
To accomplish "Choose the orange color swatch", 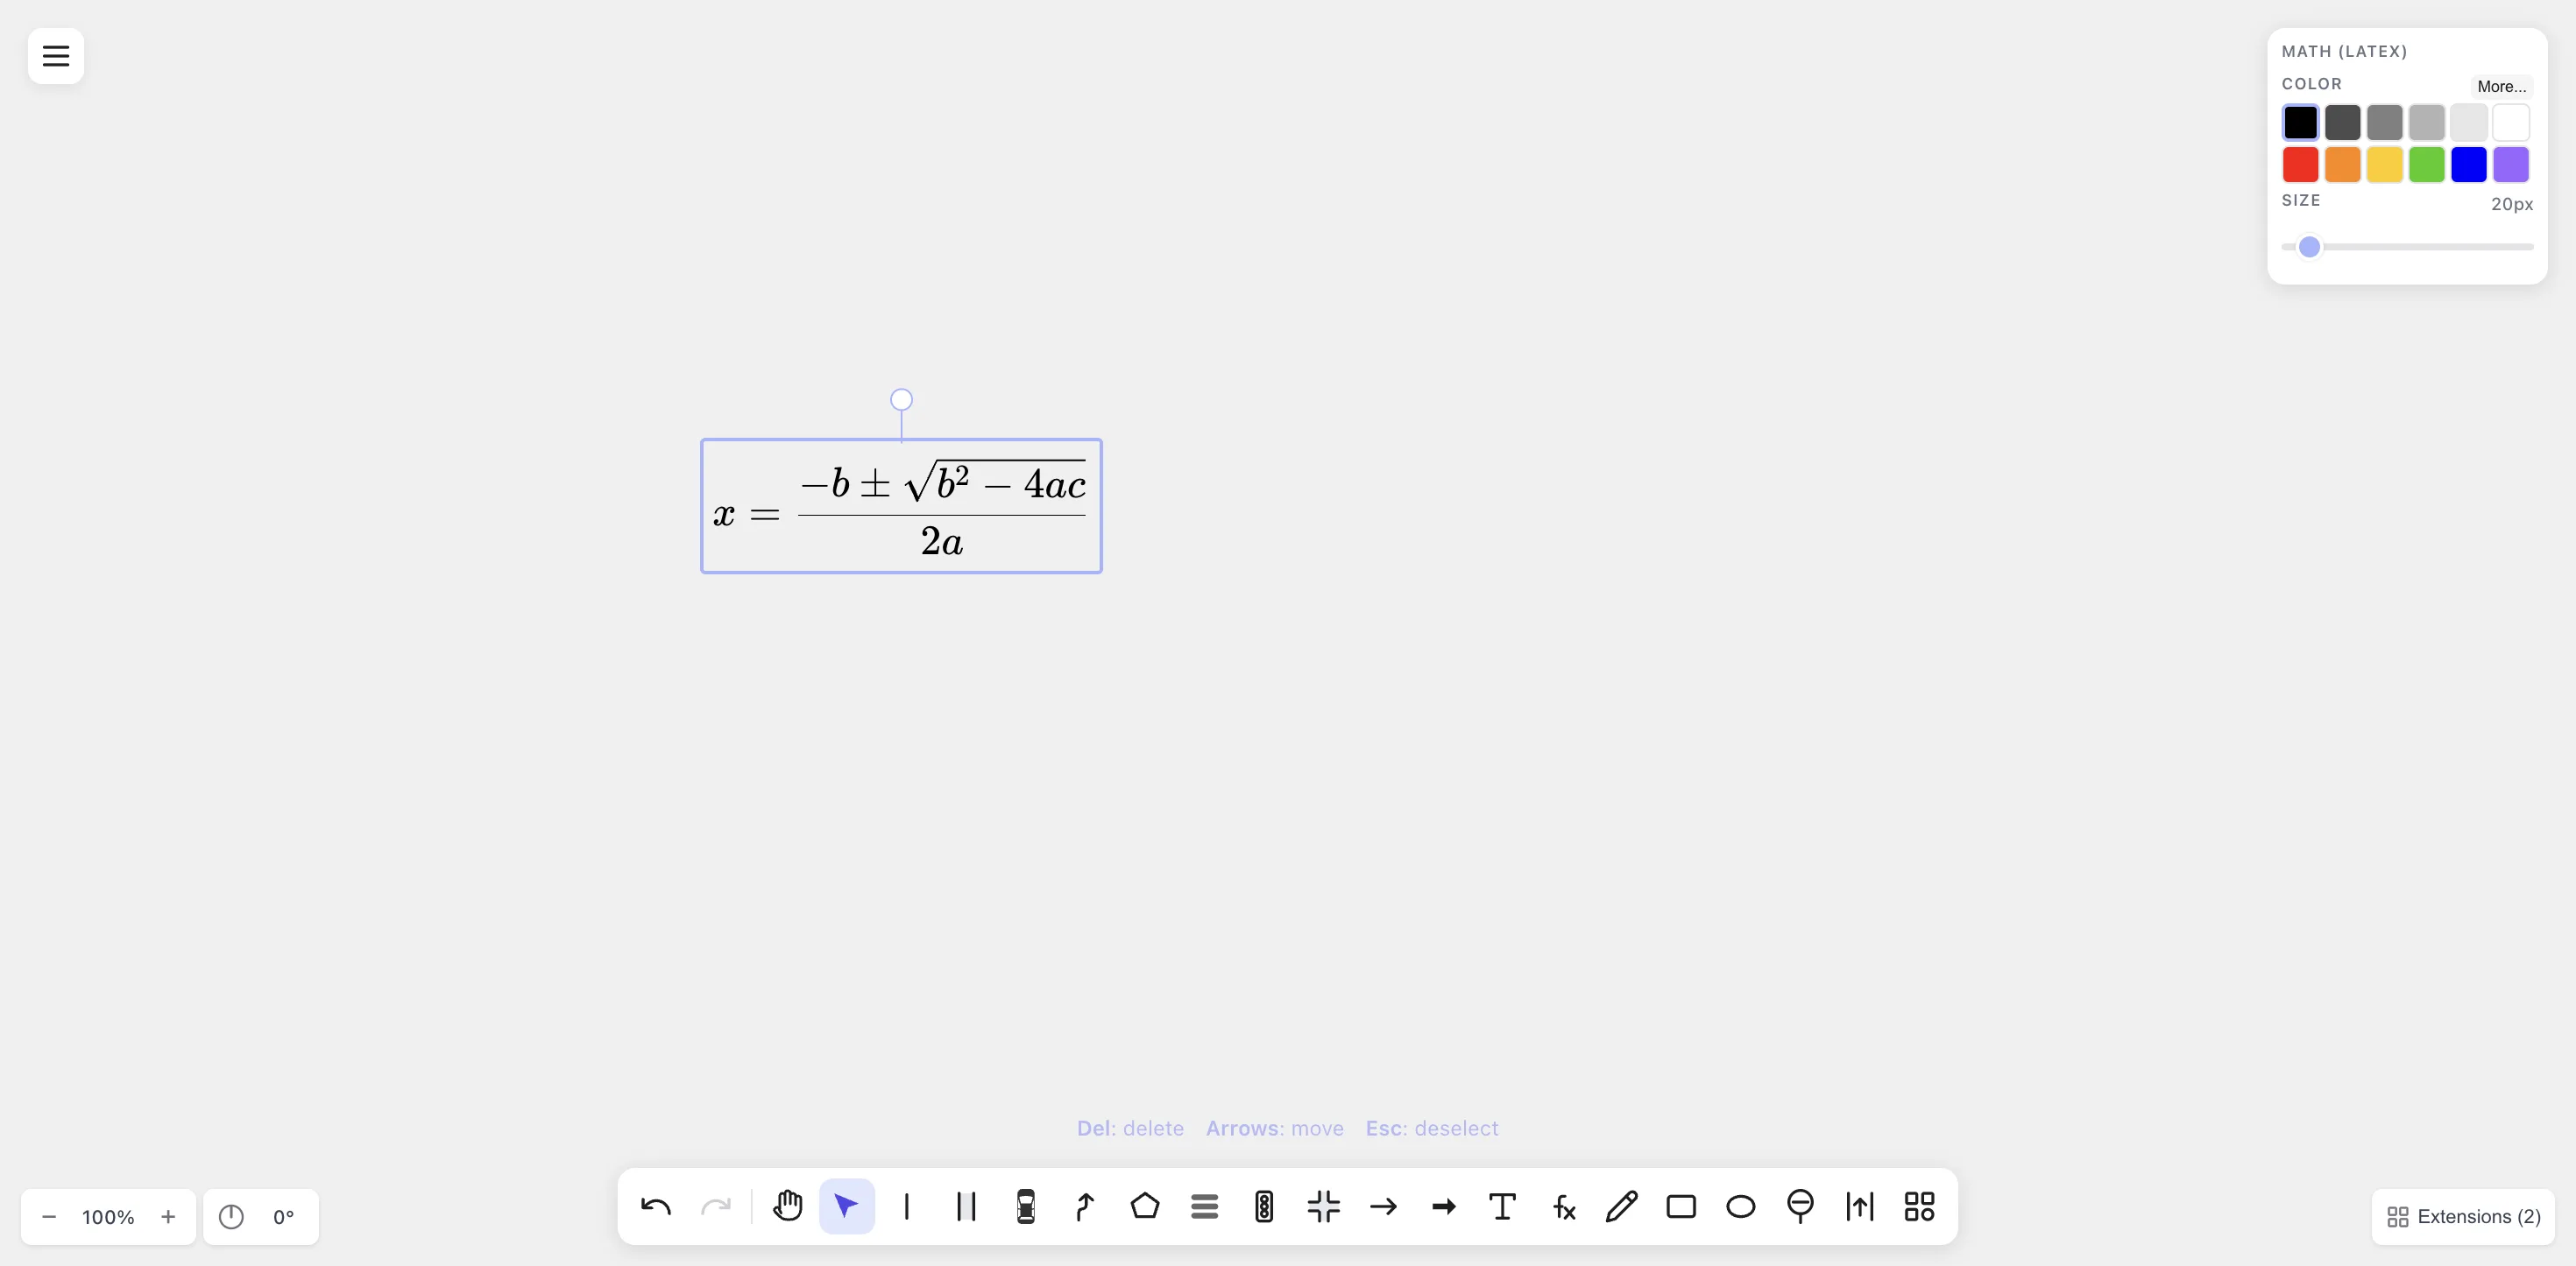I will [x=2342, y=165].
